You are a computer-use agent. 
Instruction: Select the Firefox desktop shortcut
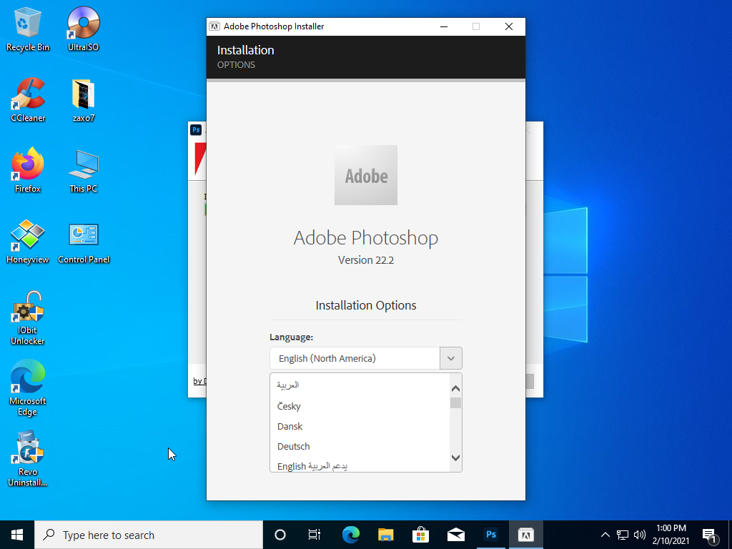28,171
